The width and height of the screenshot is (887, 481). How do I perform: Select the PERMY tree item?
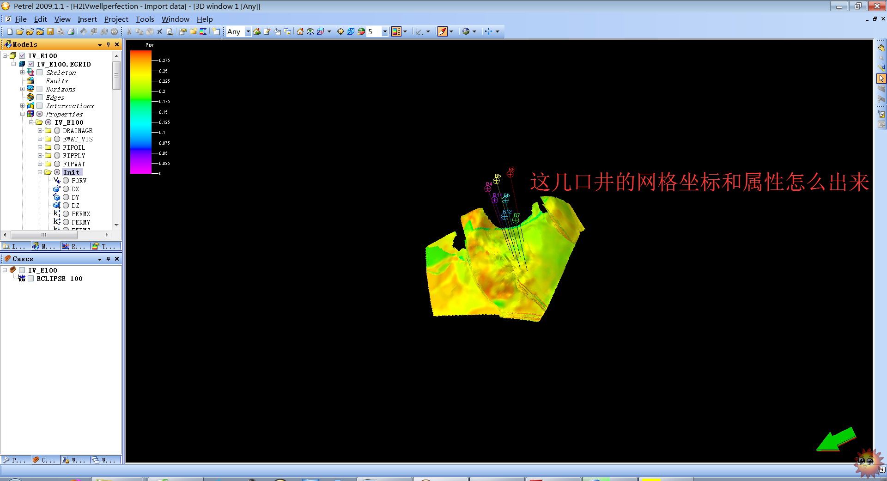click(81, 222)
